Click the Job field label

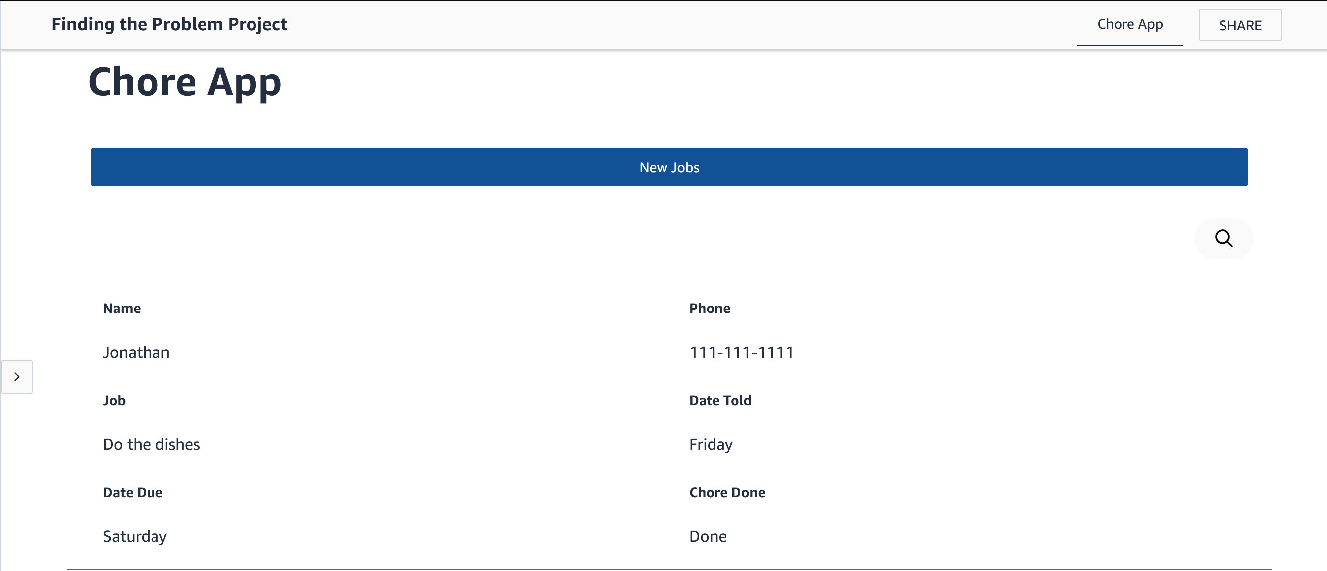tap(114, 401)
